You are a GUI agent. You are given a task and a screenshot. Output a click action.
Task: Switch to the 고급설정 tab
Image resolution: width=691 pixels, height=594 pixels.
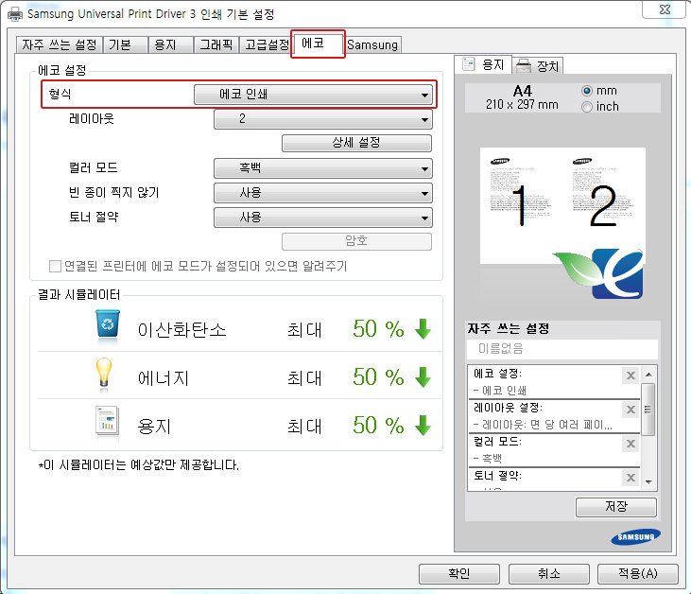266,45
